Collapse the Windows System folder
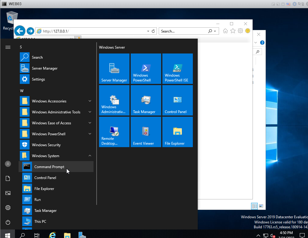The width and height of the screenshot is (308, 238). [x=56, y=156]
